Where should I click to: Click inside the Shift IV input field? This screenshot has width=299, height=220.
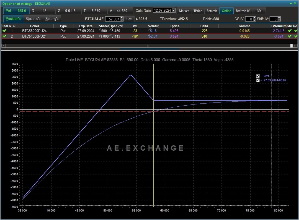click(273, 19)
